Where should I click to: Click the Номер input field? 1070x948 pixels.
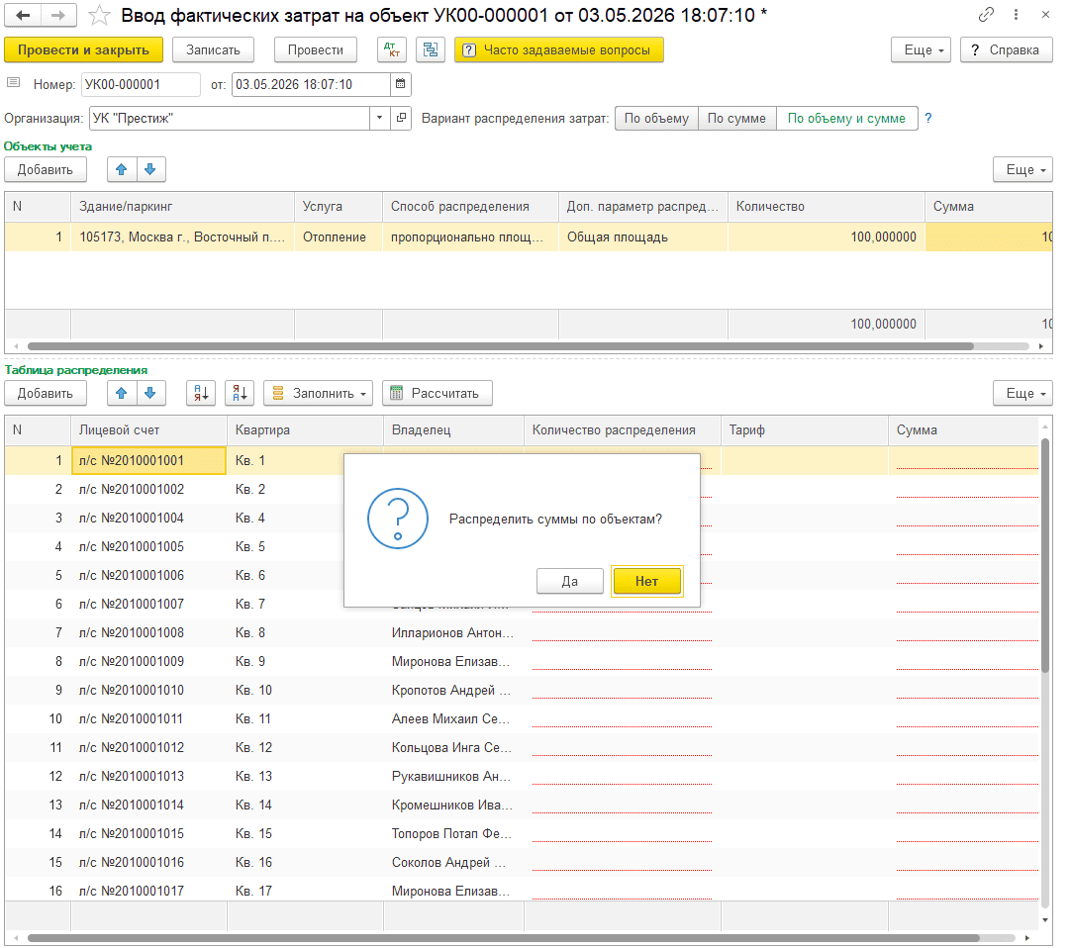pos(141,84)
